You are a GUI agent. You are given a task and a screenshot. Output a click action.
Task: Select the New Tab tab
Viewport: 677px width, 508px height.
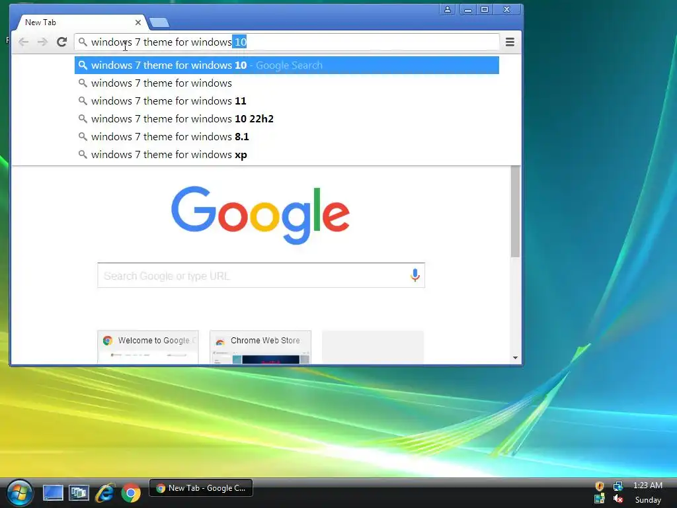80,22
